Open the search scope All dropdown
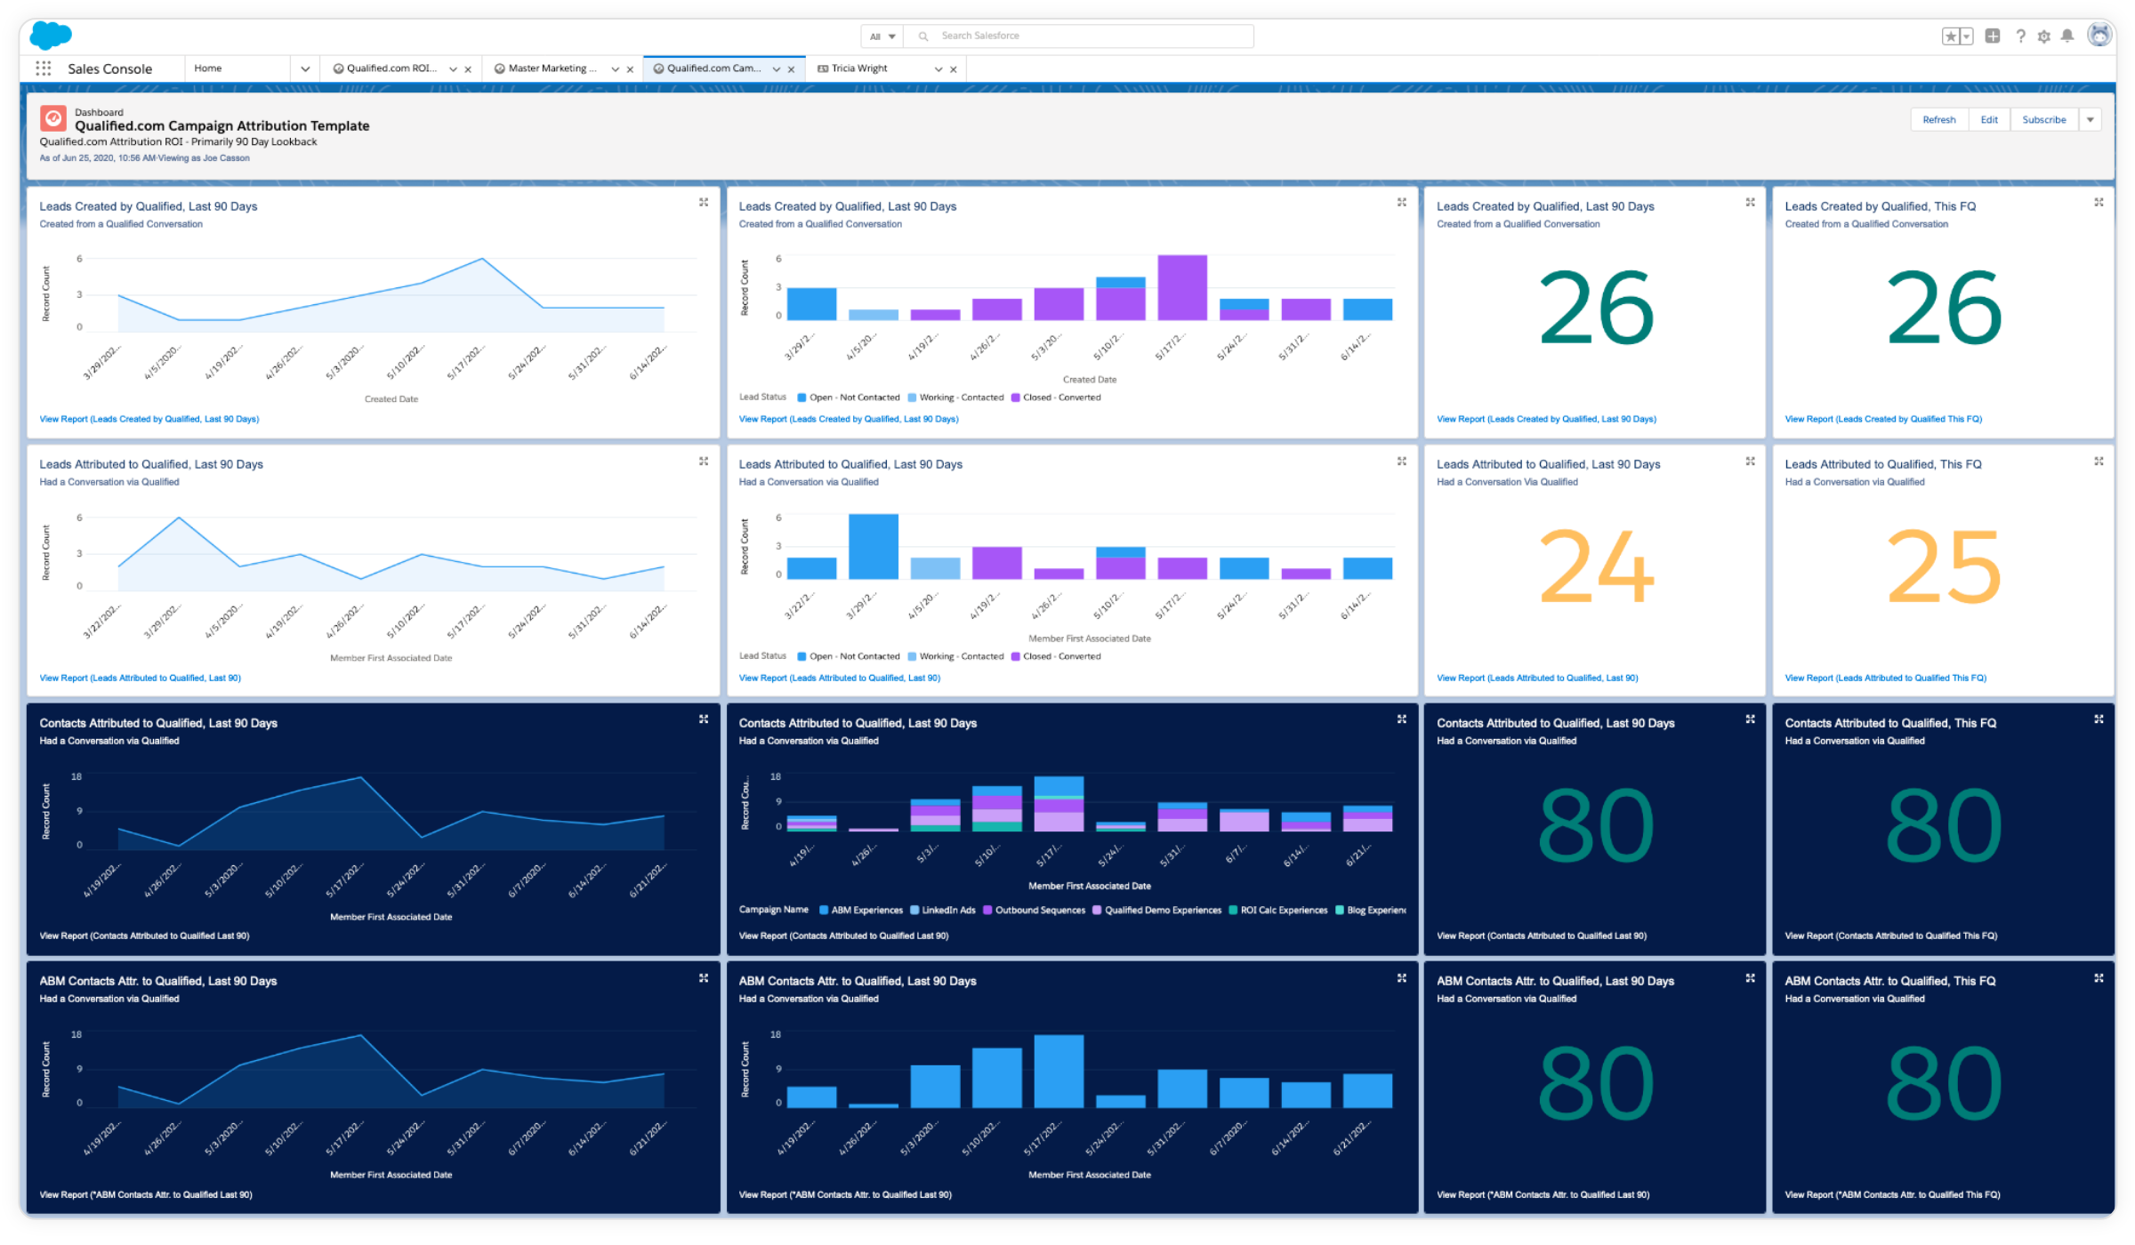The height and width of the screenshot is (1245, 2135). pyautogui.click(x=882, y=36)
